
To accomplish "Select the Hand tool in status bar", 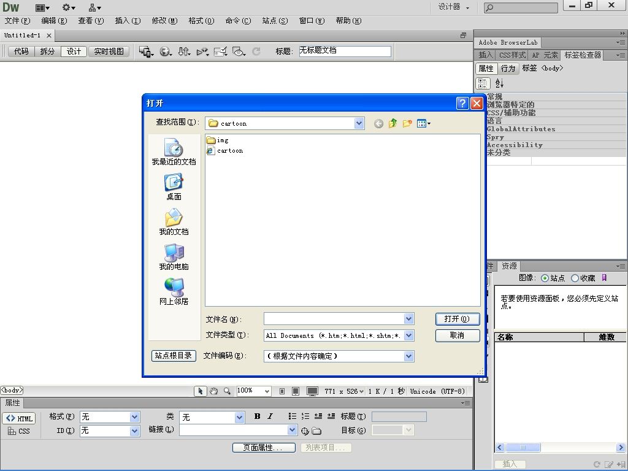I will [214, 391].
